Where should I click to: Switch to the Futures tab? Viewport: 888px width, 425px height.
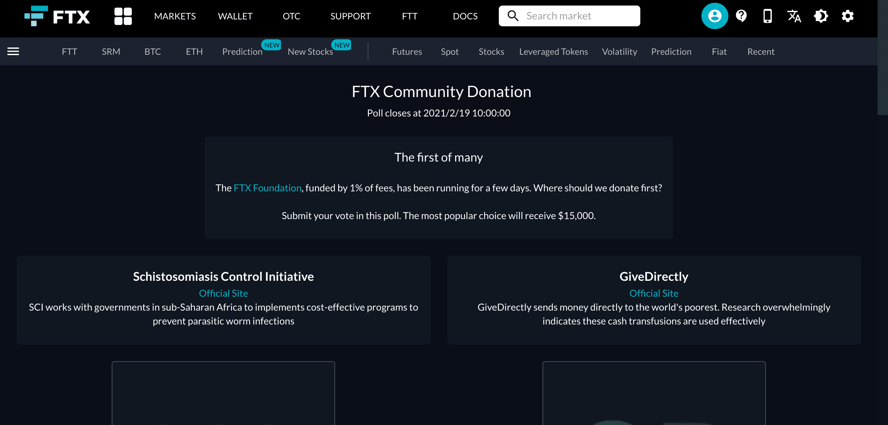407,52
